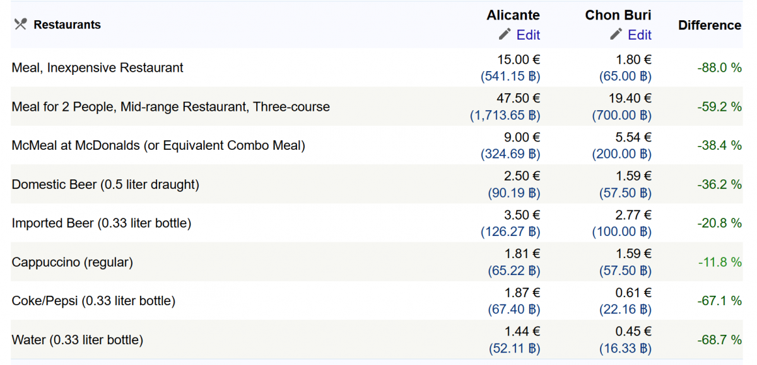Click the Coke/Pepsi row label
Image resolution: width=757 pixels, height=365 pixels.
[x=93, y=301]
